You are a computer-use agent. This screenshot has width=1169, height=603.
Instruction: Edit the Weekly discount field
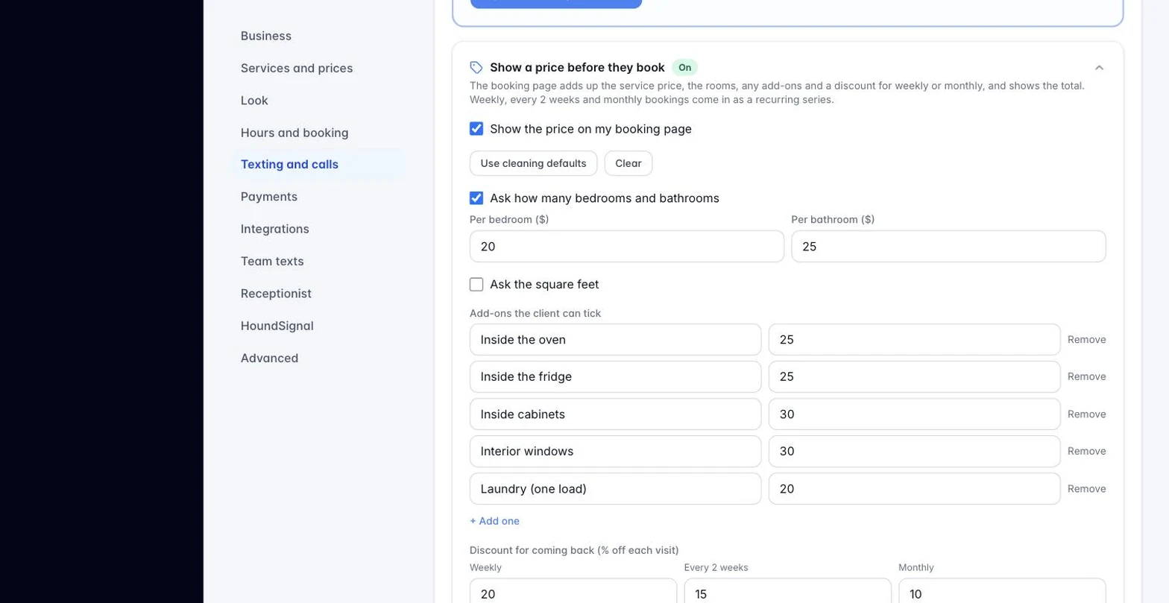pos(573,591)
